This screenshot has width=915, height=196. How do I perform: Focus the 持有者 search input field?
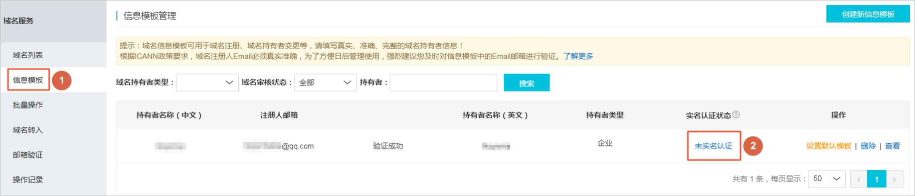pos(443,82)
